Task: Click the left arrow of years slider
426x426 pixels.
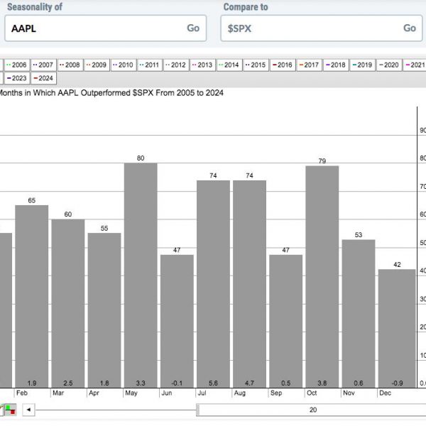Action: coord(28,410)
